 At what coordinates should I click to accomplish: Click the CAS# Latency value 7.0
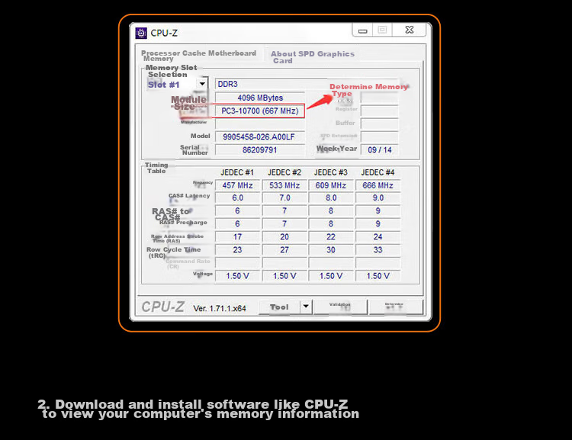[284, 198]
